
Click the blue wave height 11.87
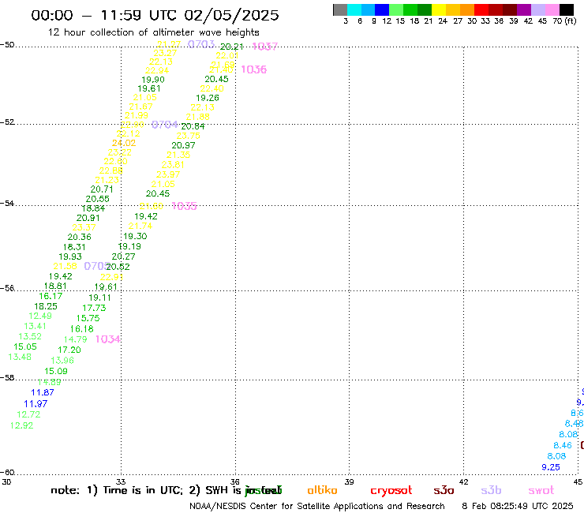[43, 393]
